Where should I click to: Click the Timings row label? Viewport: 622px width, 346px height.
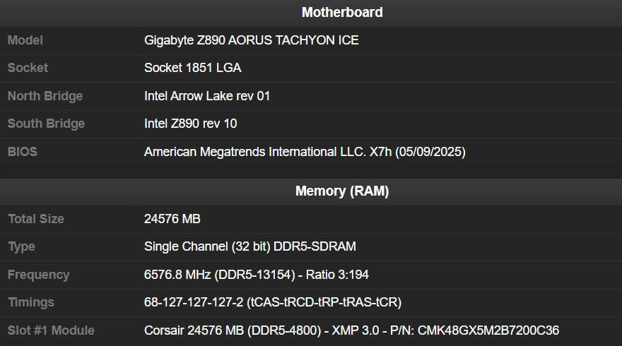pos(31,302)
